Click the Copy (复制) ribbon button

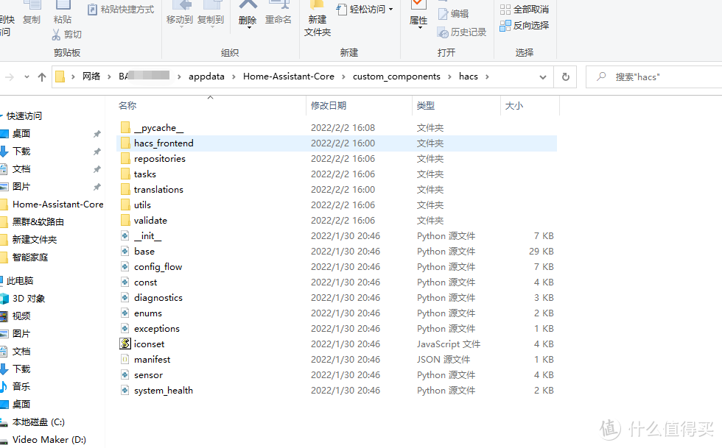click(32, 14)
